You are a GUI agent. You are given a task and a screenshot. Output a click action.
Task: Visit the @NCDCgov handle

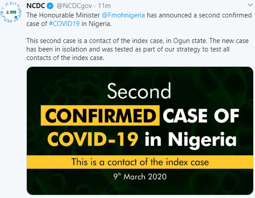(x=74, y=6)
